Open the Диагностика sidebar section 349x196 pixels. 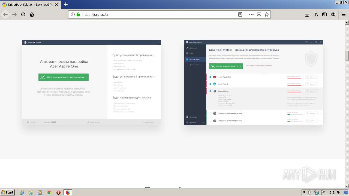pyautogui.click(x=195, y=65)
